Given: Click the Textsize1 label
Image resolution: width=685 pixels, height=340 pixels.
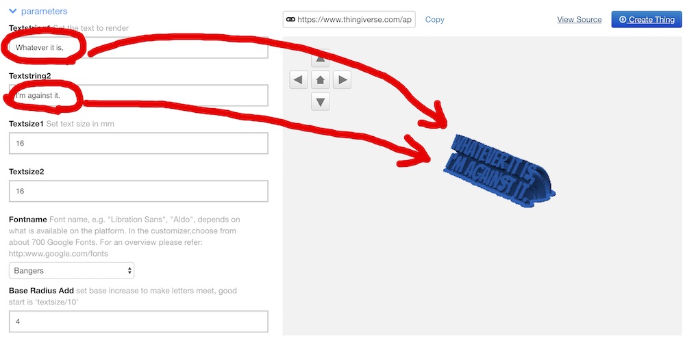Looking at the screenshot, I should (27, 124).
